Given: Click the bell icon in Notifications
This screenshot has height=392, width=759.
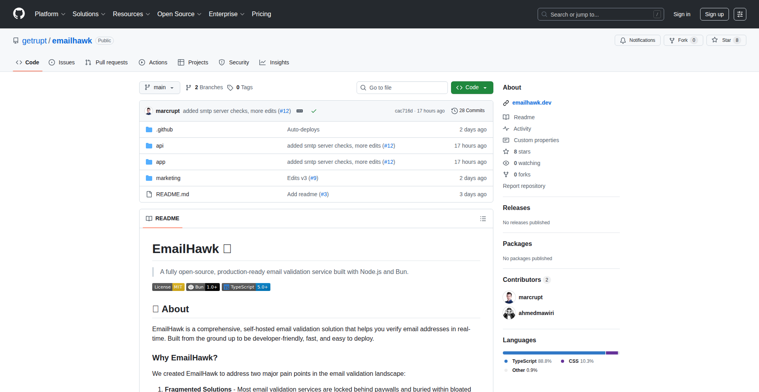Looking at the screenshot, I should point(623,40).
